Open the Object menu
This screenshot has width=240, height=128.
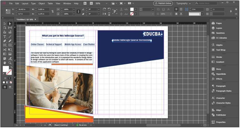click(42, 3)
